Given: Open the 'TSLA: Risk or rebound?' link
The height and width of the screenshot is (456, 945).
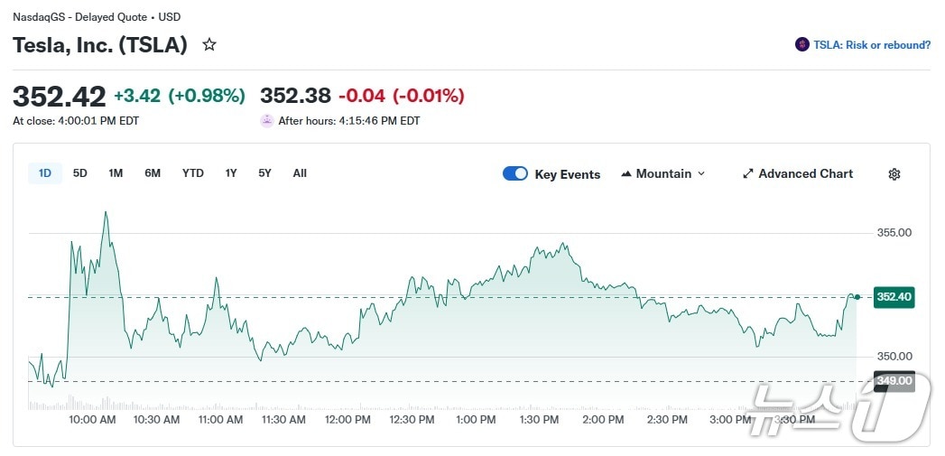Looking at the screenshot, I should tap(871, 44).
